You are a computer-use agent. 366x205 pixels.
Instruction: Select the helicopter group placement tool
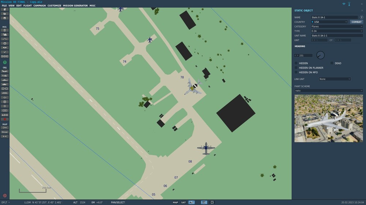5,76
